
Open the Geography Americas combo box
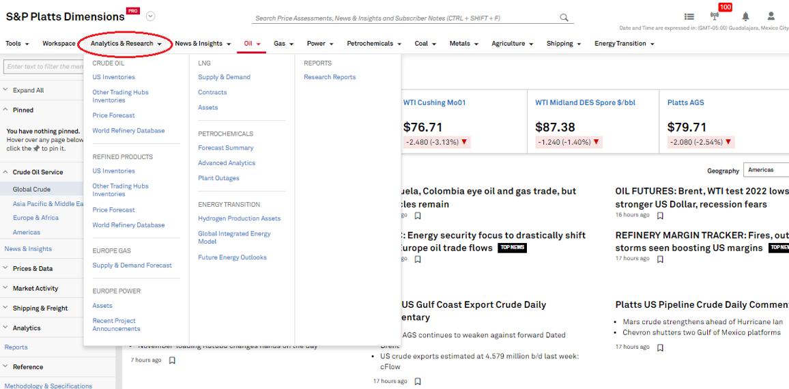tap(765, 170)
